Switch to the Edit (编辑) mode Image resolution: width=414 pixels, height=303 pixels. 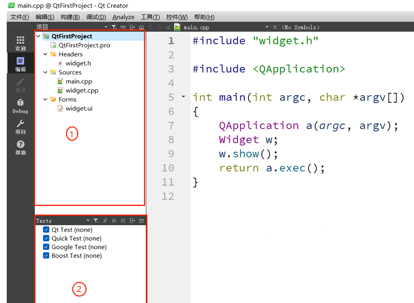[x=20, y=64]
